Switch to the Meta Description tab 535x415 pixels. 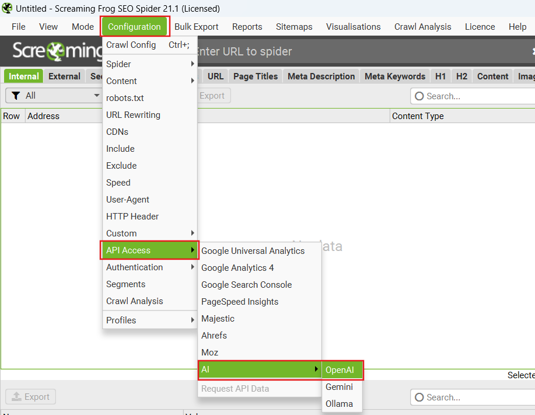[321, 76]
